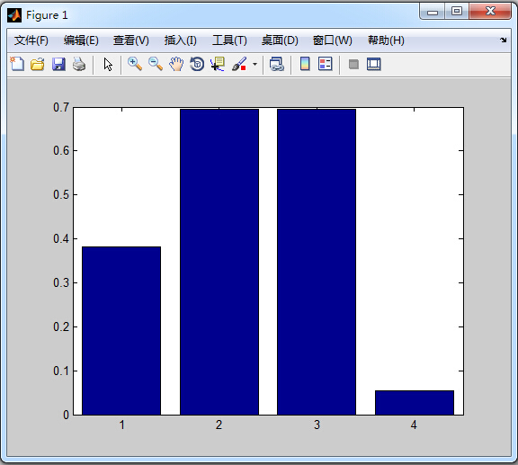518x465 pixels.
Task: Toggle the Brush data tool
Action: coord(239,64)
